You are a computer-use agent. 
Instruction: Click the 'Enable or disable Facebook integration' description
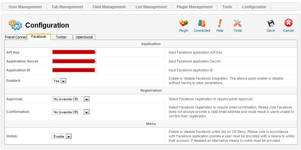tap(226, 81)
